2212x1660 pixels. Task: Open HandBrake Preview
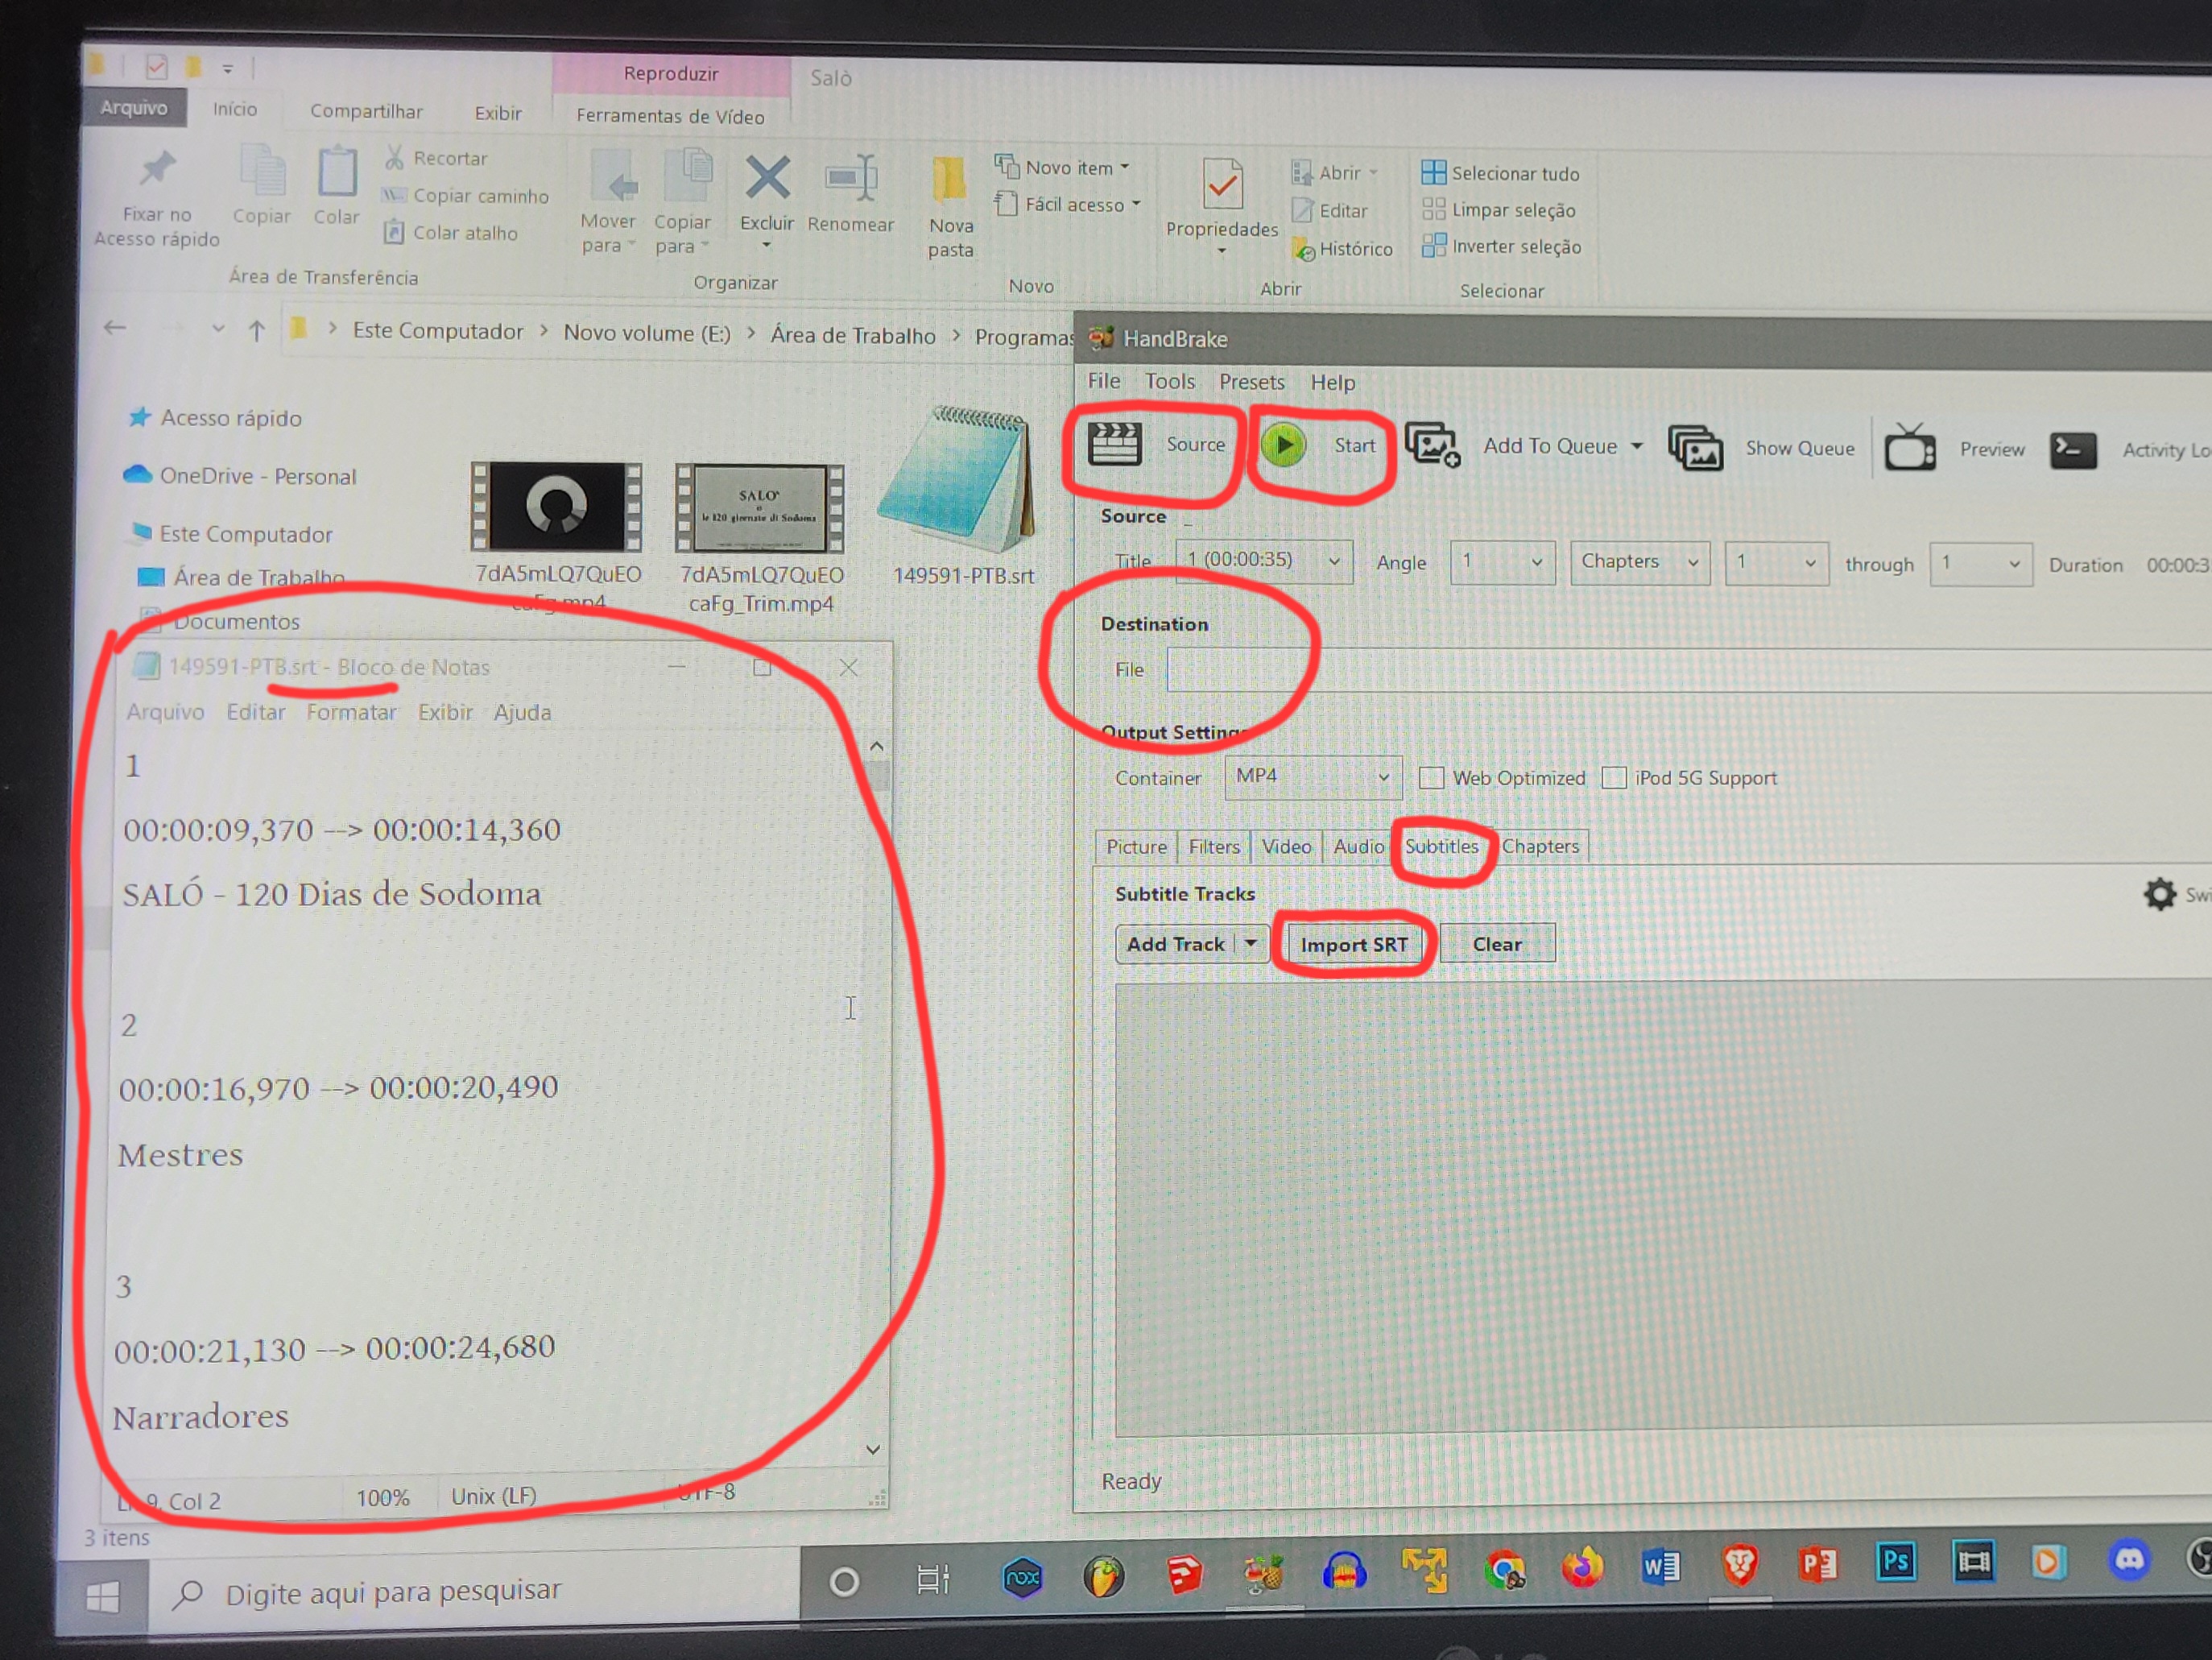(x=1954, y=449)
